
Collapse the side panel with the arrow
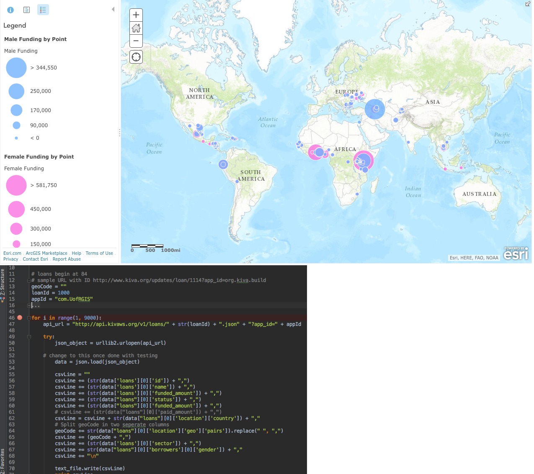(x=113, y=9)
